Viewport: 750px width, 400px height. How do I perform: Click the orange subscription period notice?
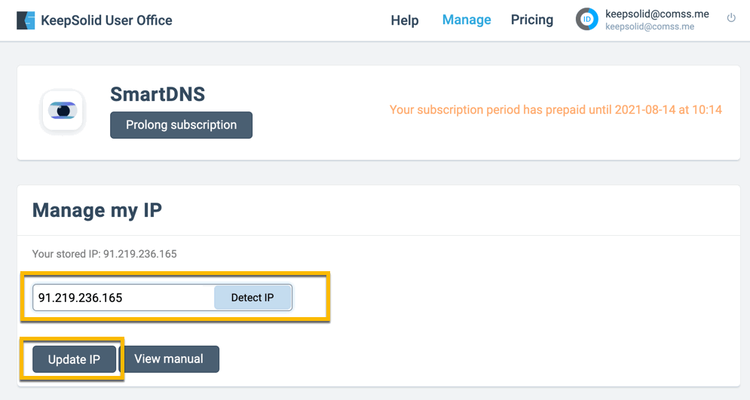(556, 110)
